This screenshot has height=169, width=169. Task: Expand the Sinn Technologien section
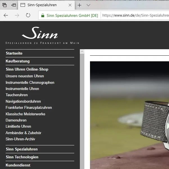point(22,157)
